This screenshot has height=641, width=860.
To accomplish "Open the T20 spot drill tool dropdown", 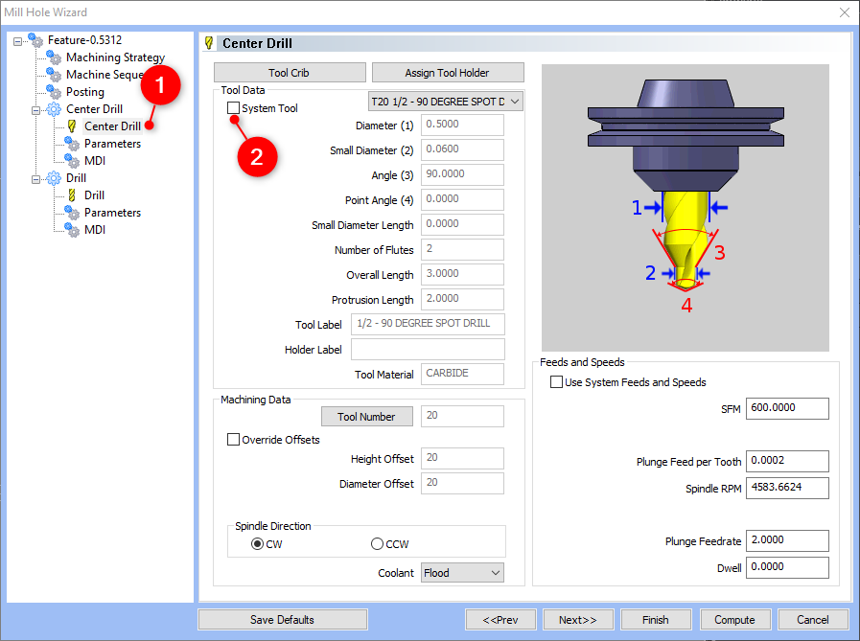I will (446, 102).
